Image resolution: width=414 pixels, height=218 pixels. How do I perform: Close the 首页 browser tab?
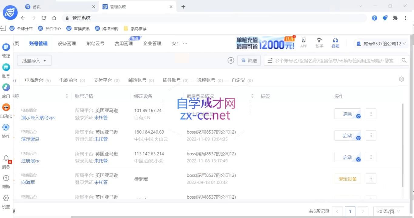[x=94, y=7]
